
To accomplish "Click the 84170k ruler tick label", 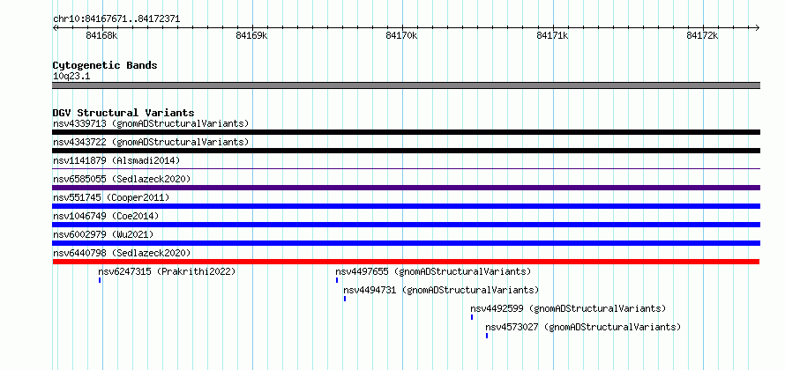I will (401, 35).
